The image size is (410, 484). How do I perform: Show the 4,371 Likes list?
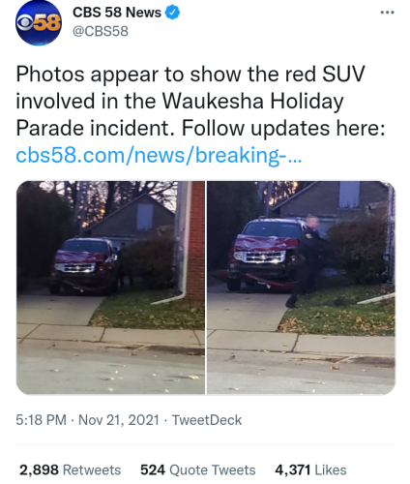pos(310,469)
